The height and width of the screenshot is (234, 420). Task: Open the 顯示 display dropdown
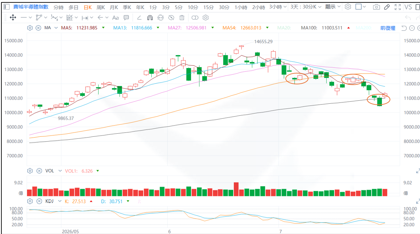(333, 7)
